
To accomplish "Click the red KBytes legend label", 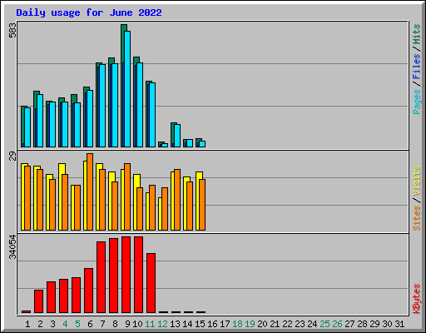I will tap(416, 299).
